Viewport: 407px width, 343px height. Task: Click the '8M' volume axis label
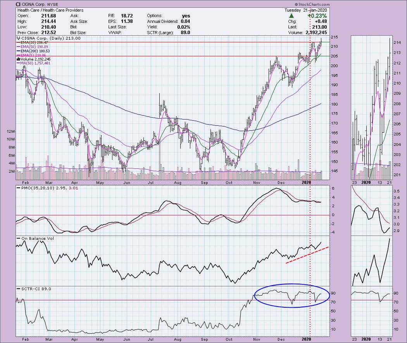[x=12, y=147]
